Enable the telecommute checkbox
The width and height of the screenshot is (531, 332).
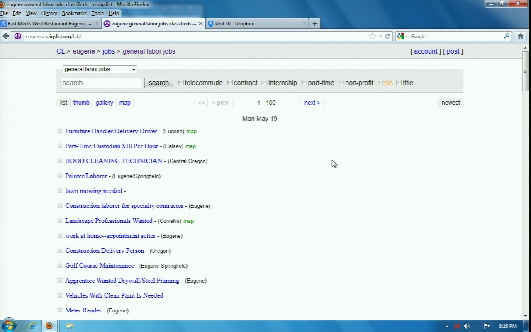point(181,83)
